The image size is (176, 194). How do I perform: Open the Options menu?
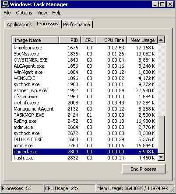pyautogui.click(x=24, y=13)
